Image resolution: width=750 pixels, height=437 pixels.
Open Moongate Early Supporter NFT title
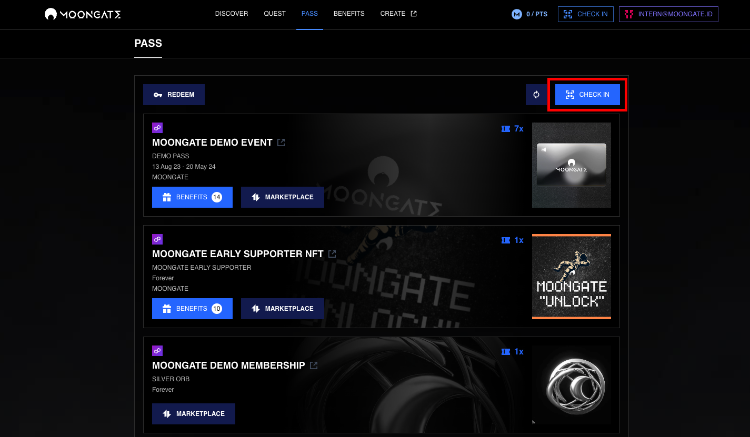coord(238,254)
